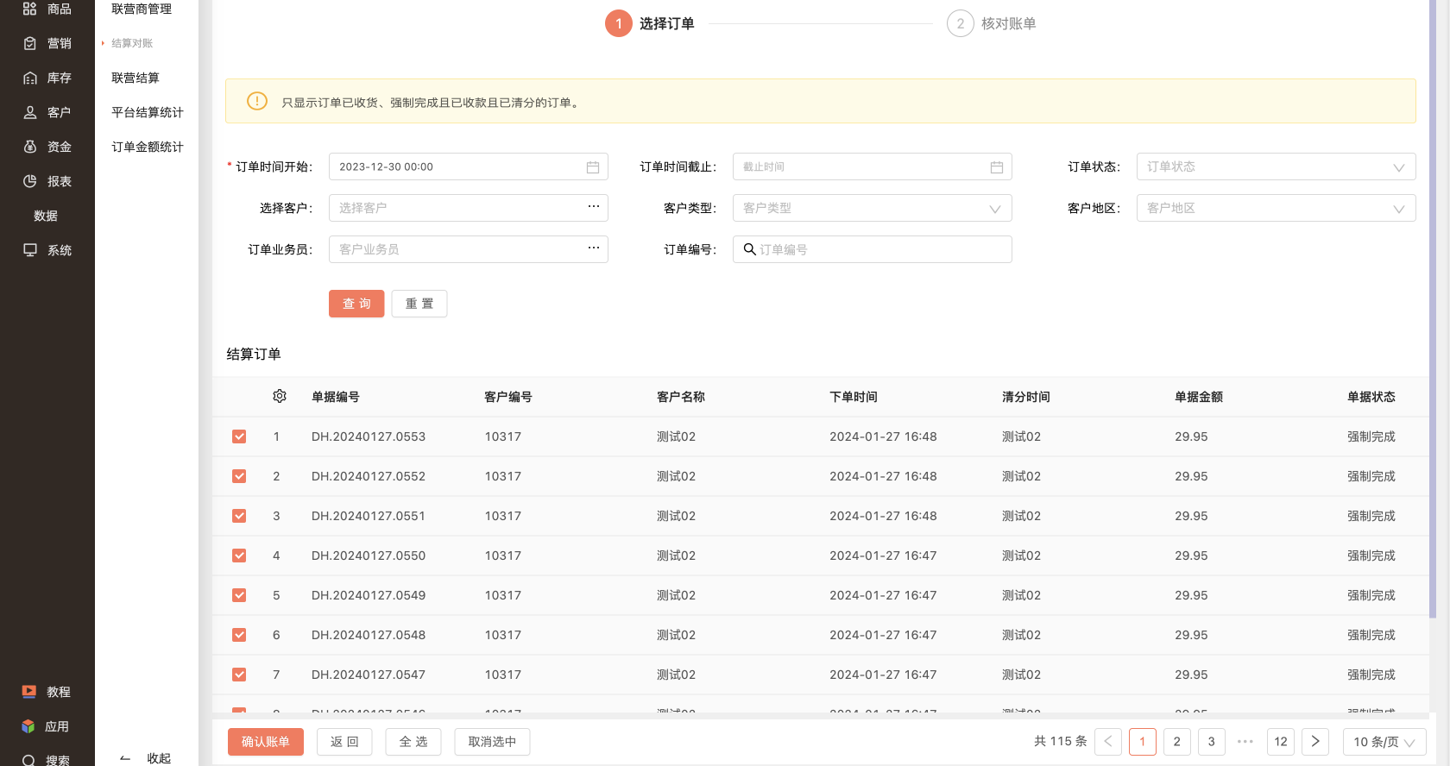Focus the 订单编号 search field

872,249
